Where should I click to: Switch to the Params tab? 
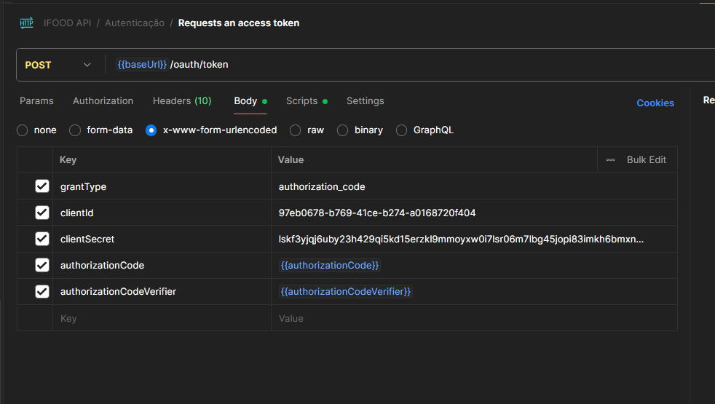point(36,101)
